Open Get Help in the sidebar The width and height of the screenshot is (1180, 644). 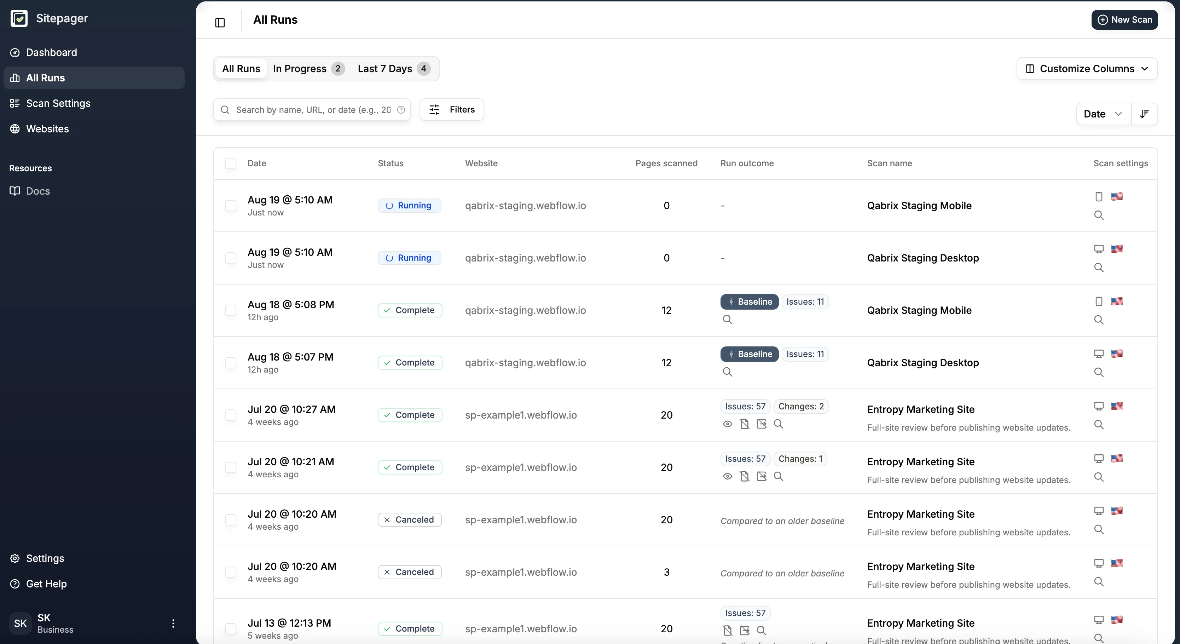(x=94, y=583)
